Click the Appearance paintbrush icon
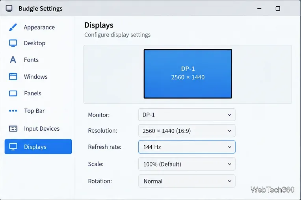Image resolution: width=301 pixels, height=200 pixels. 13,27
